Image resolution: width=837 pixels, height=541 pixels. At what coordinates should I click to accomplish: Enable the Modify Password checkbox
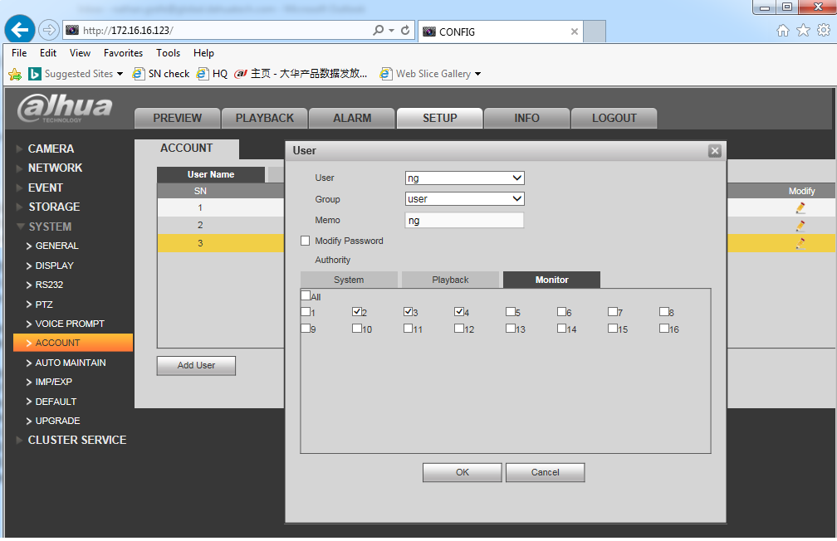point(306,241)
